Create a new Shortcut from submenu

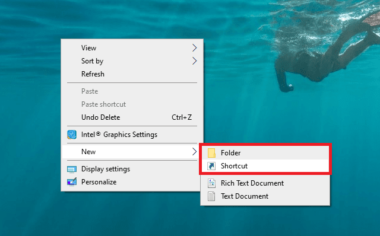265,166
